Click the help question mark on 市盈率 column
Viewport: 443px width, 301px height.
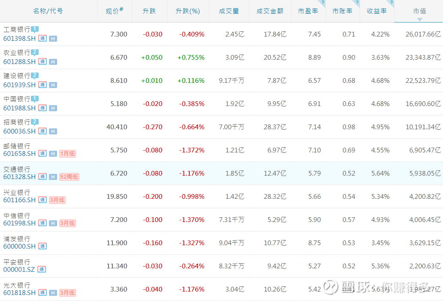[x=322, y=3]
